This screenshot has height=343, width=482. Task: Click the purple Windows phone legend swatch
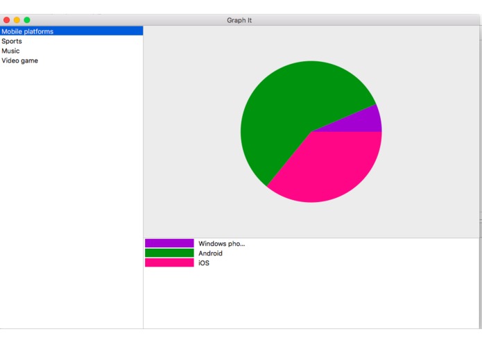(x=169, y=243)
